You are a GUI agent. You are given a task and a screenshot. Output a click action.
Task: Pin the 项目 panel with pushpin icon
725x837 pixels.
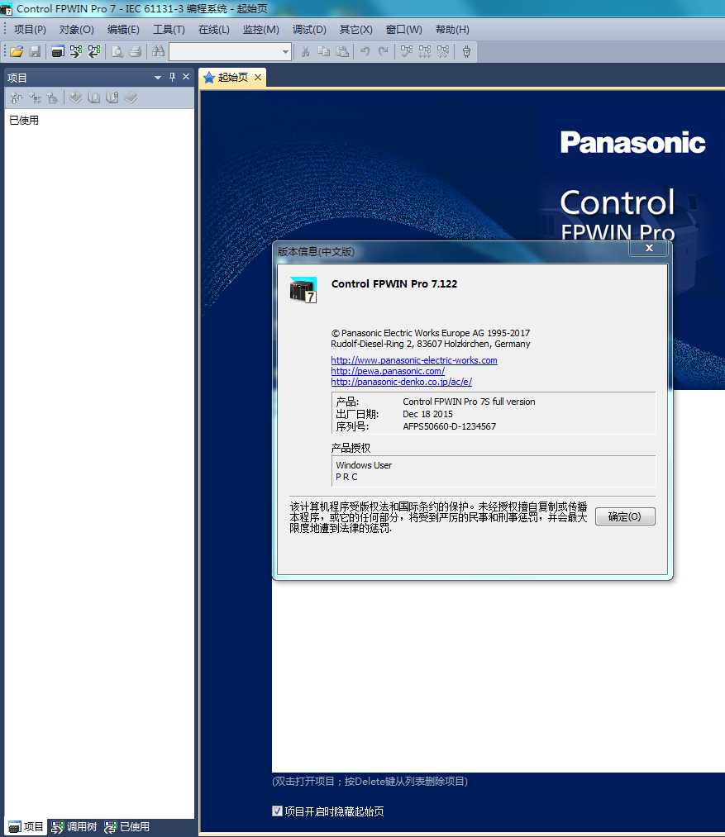(x=172, y=77)
